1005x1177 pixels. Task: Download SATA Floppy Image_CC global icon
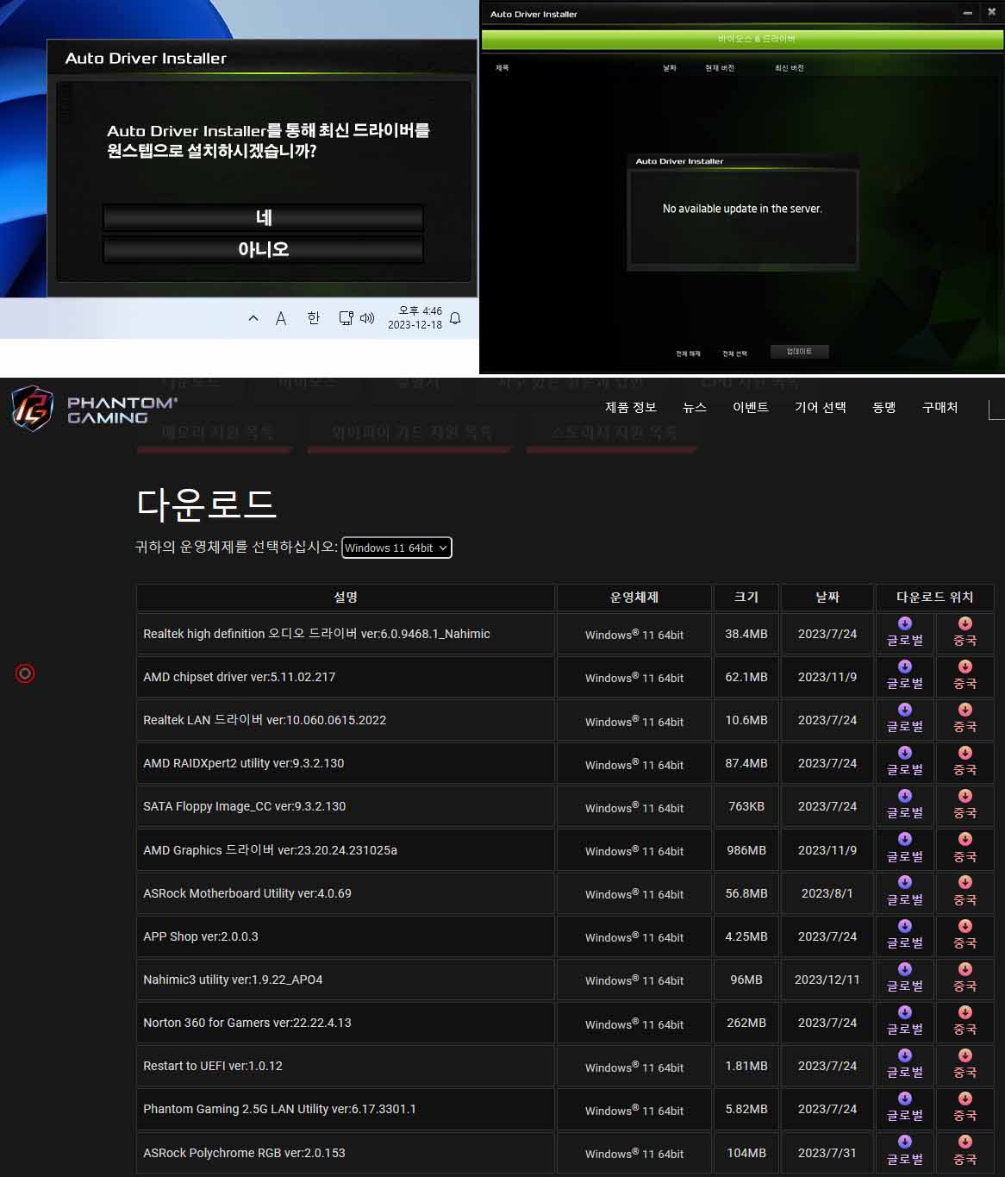point(905,796)
